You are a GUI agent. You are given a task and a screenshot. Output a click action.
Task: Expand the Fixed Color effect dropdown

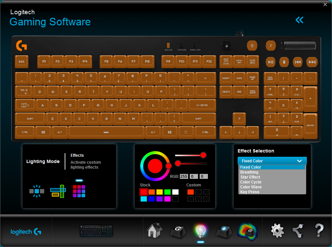pos(272,161)
